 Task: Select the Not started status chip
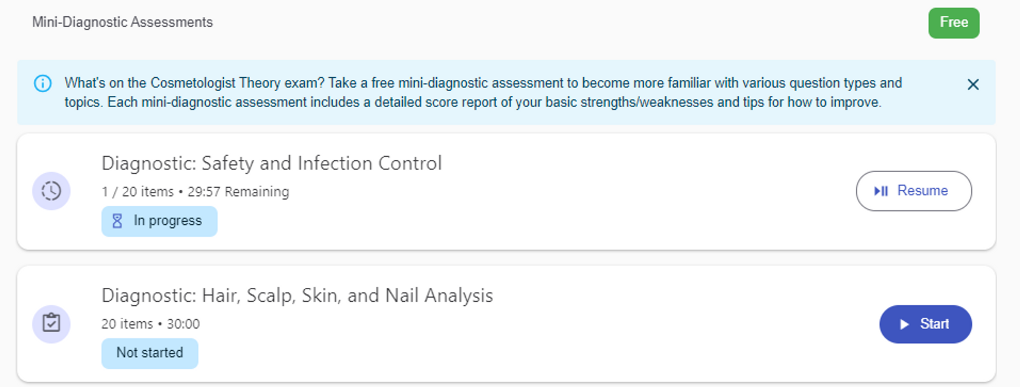tap(150, 353)
